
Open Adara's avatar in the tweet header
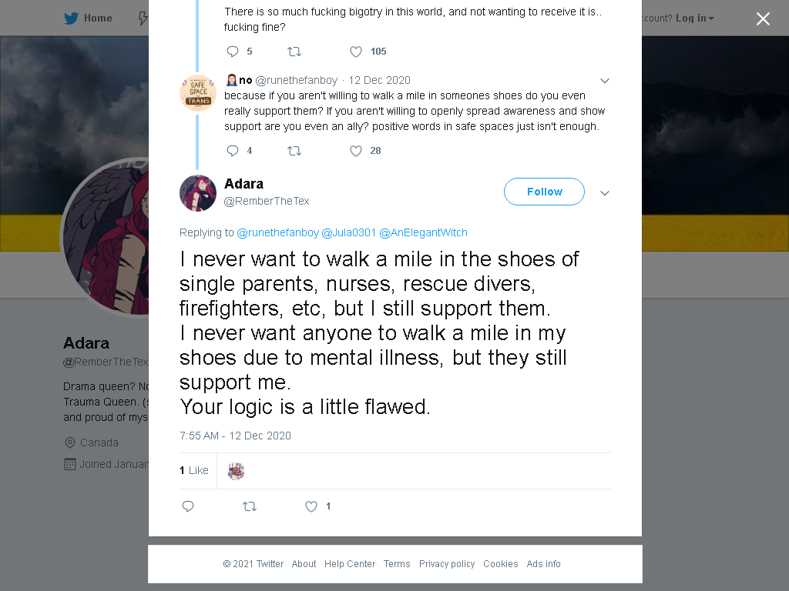(198, 193)
